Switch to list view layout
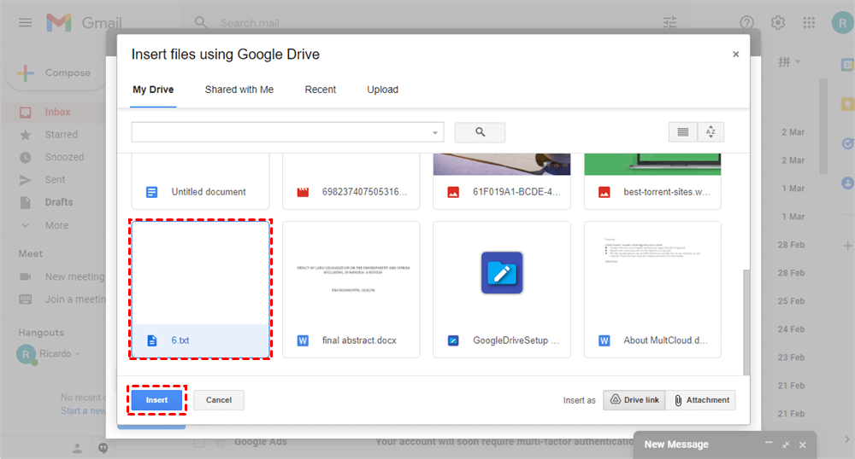 click(682, 132)
